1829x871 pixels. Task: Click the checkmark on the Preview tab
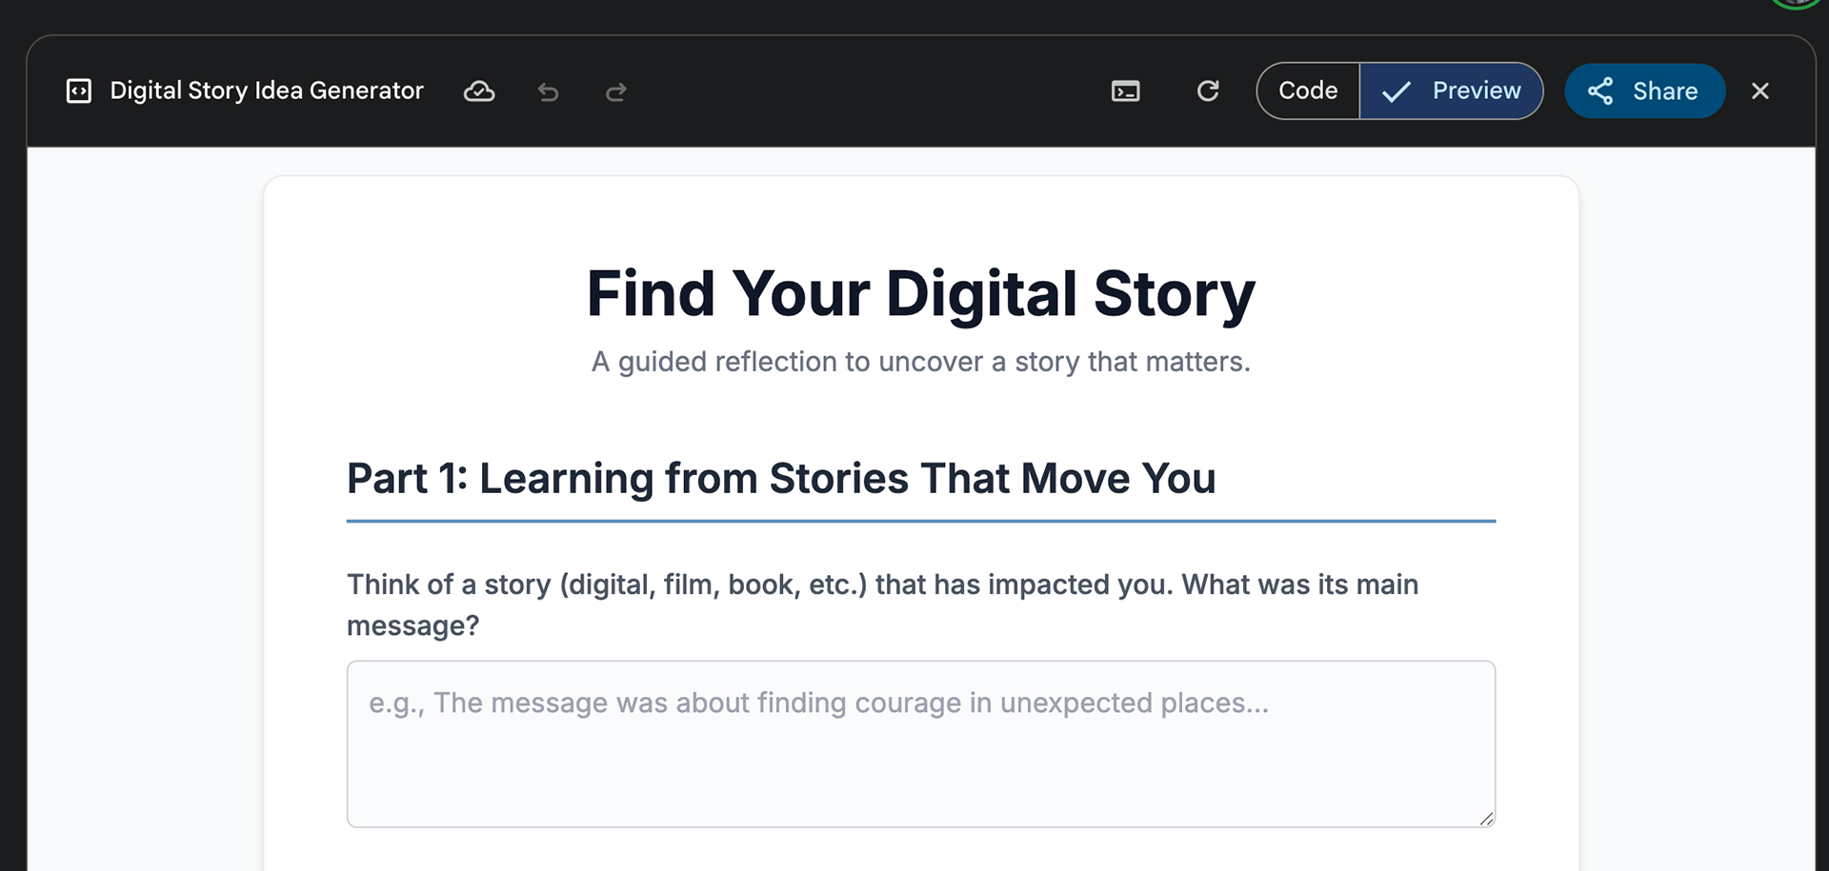click(1396, 92)
